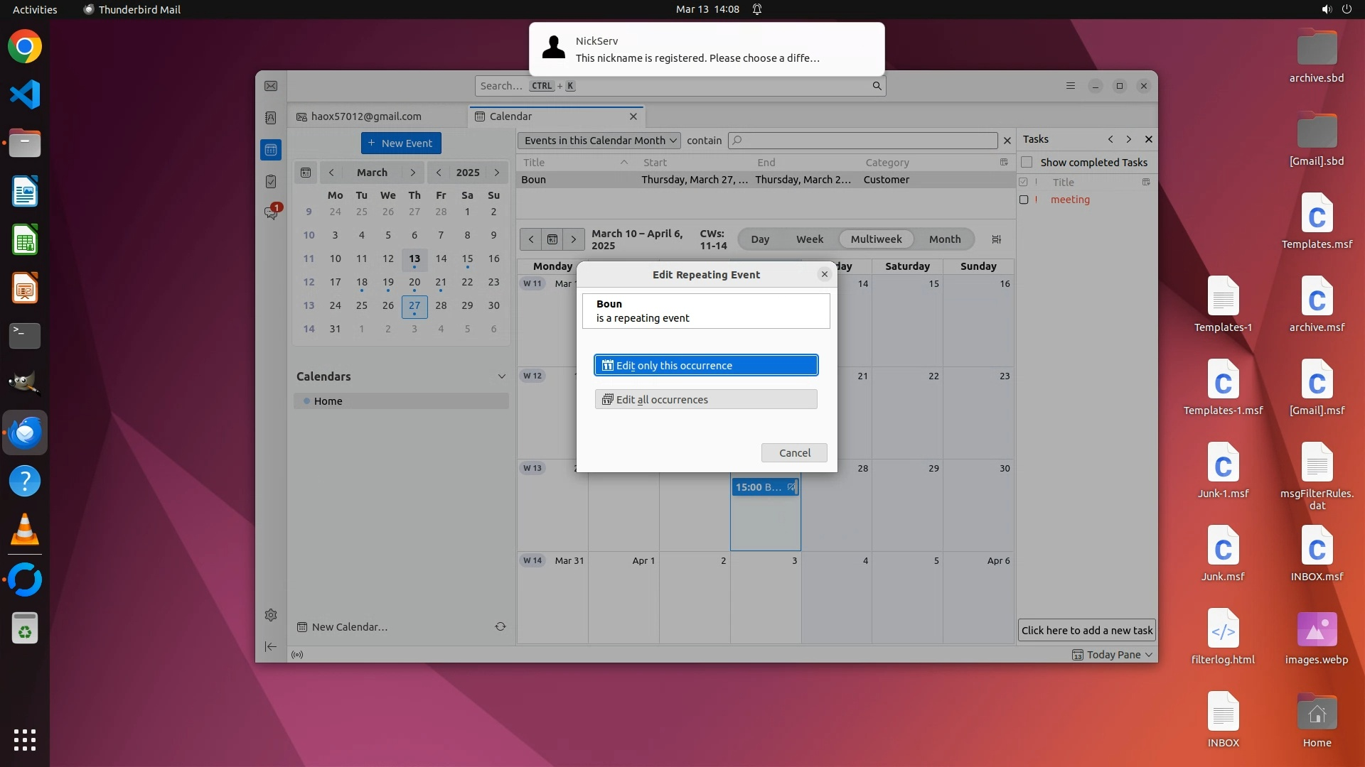Enable Show completed Tasks checkbox
The image size is (1365, 767).
click(1027, 163)
